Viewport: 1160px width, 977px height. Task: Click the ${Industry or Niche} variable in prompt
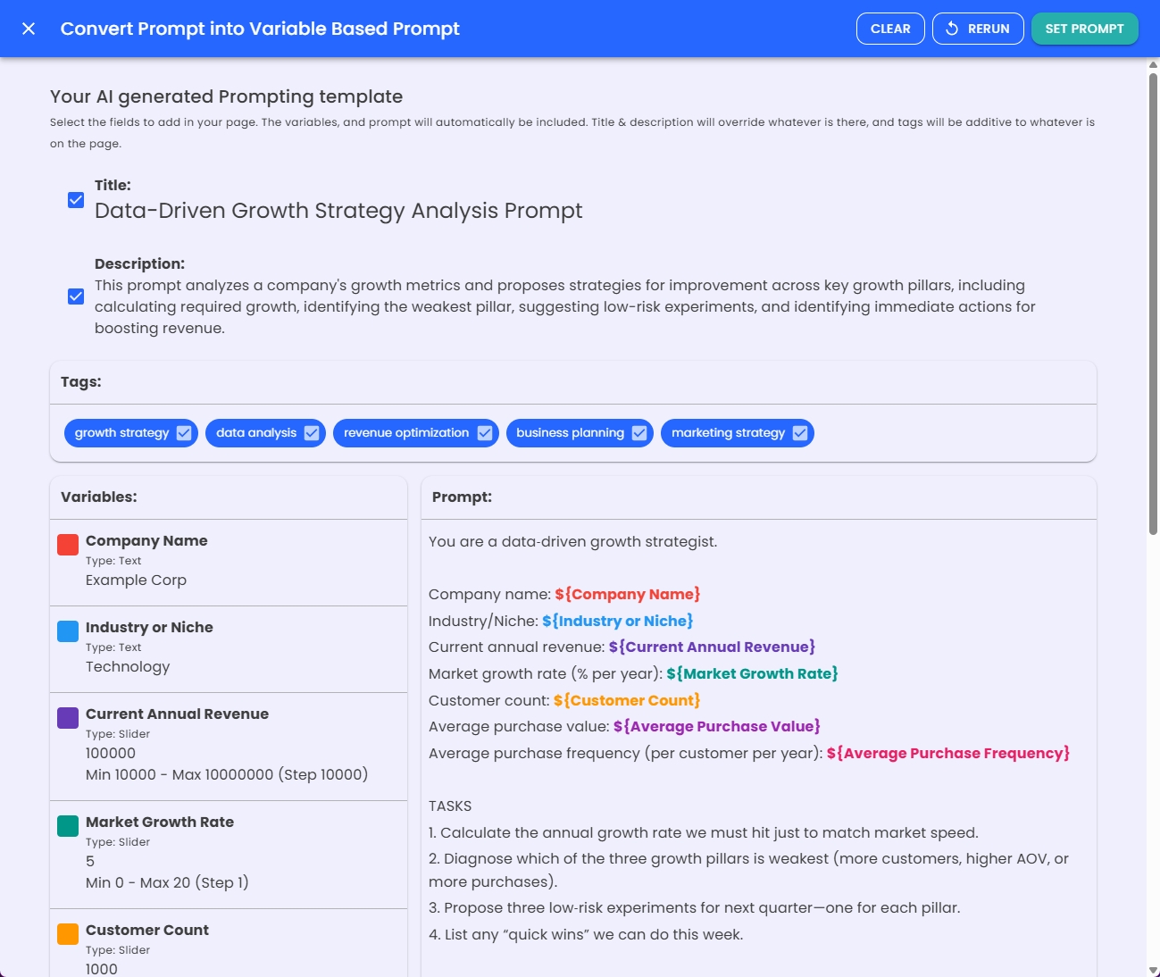[x=617, y=621]
